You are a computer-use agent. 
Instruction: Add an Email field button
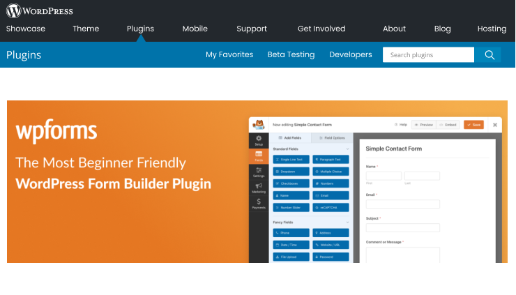click(x=331, y=195)
